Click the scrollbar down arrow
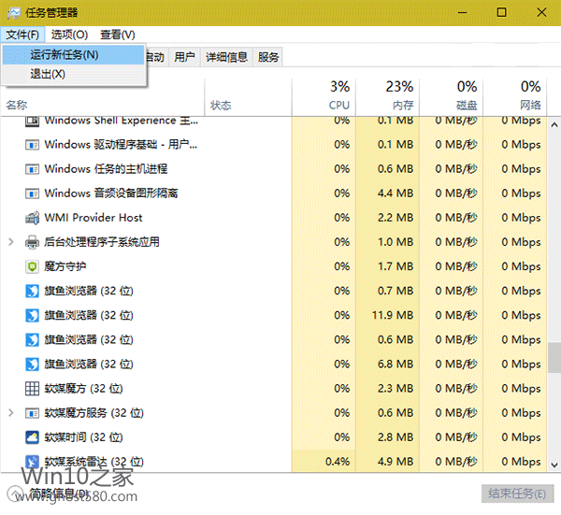This screenshot has height=515, width=561. point(554,465)
